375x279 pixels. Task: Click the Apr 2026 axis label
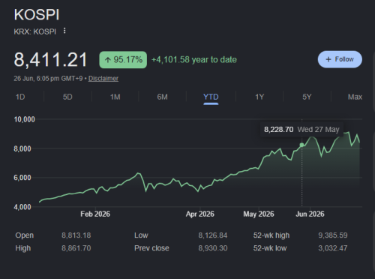[x=200, y=214]
